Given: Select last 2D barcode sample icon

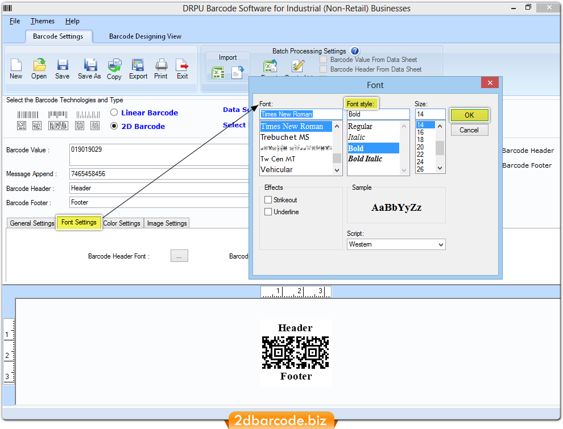Looking at the screenshot, I should 95,126.
